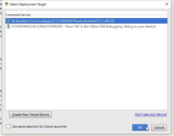Select the unauthorized CC5CMYM05268 device
Screen dimensions: 173x136
(x=81, y=26)
